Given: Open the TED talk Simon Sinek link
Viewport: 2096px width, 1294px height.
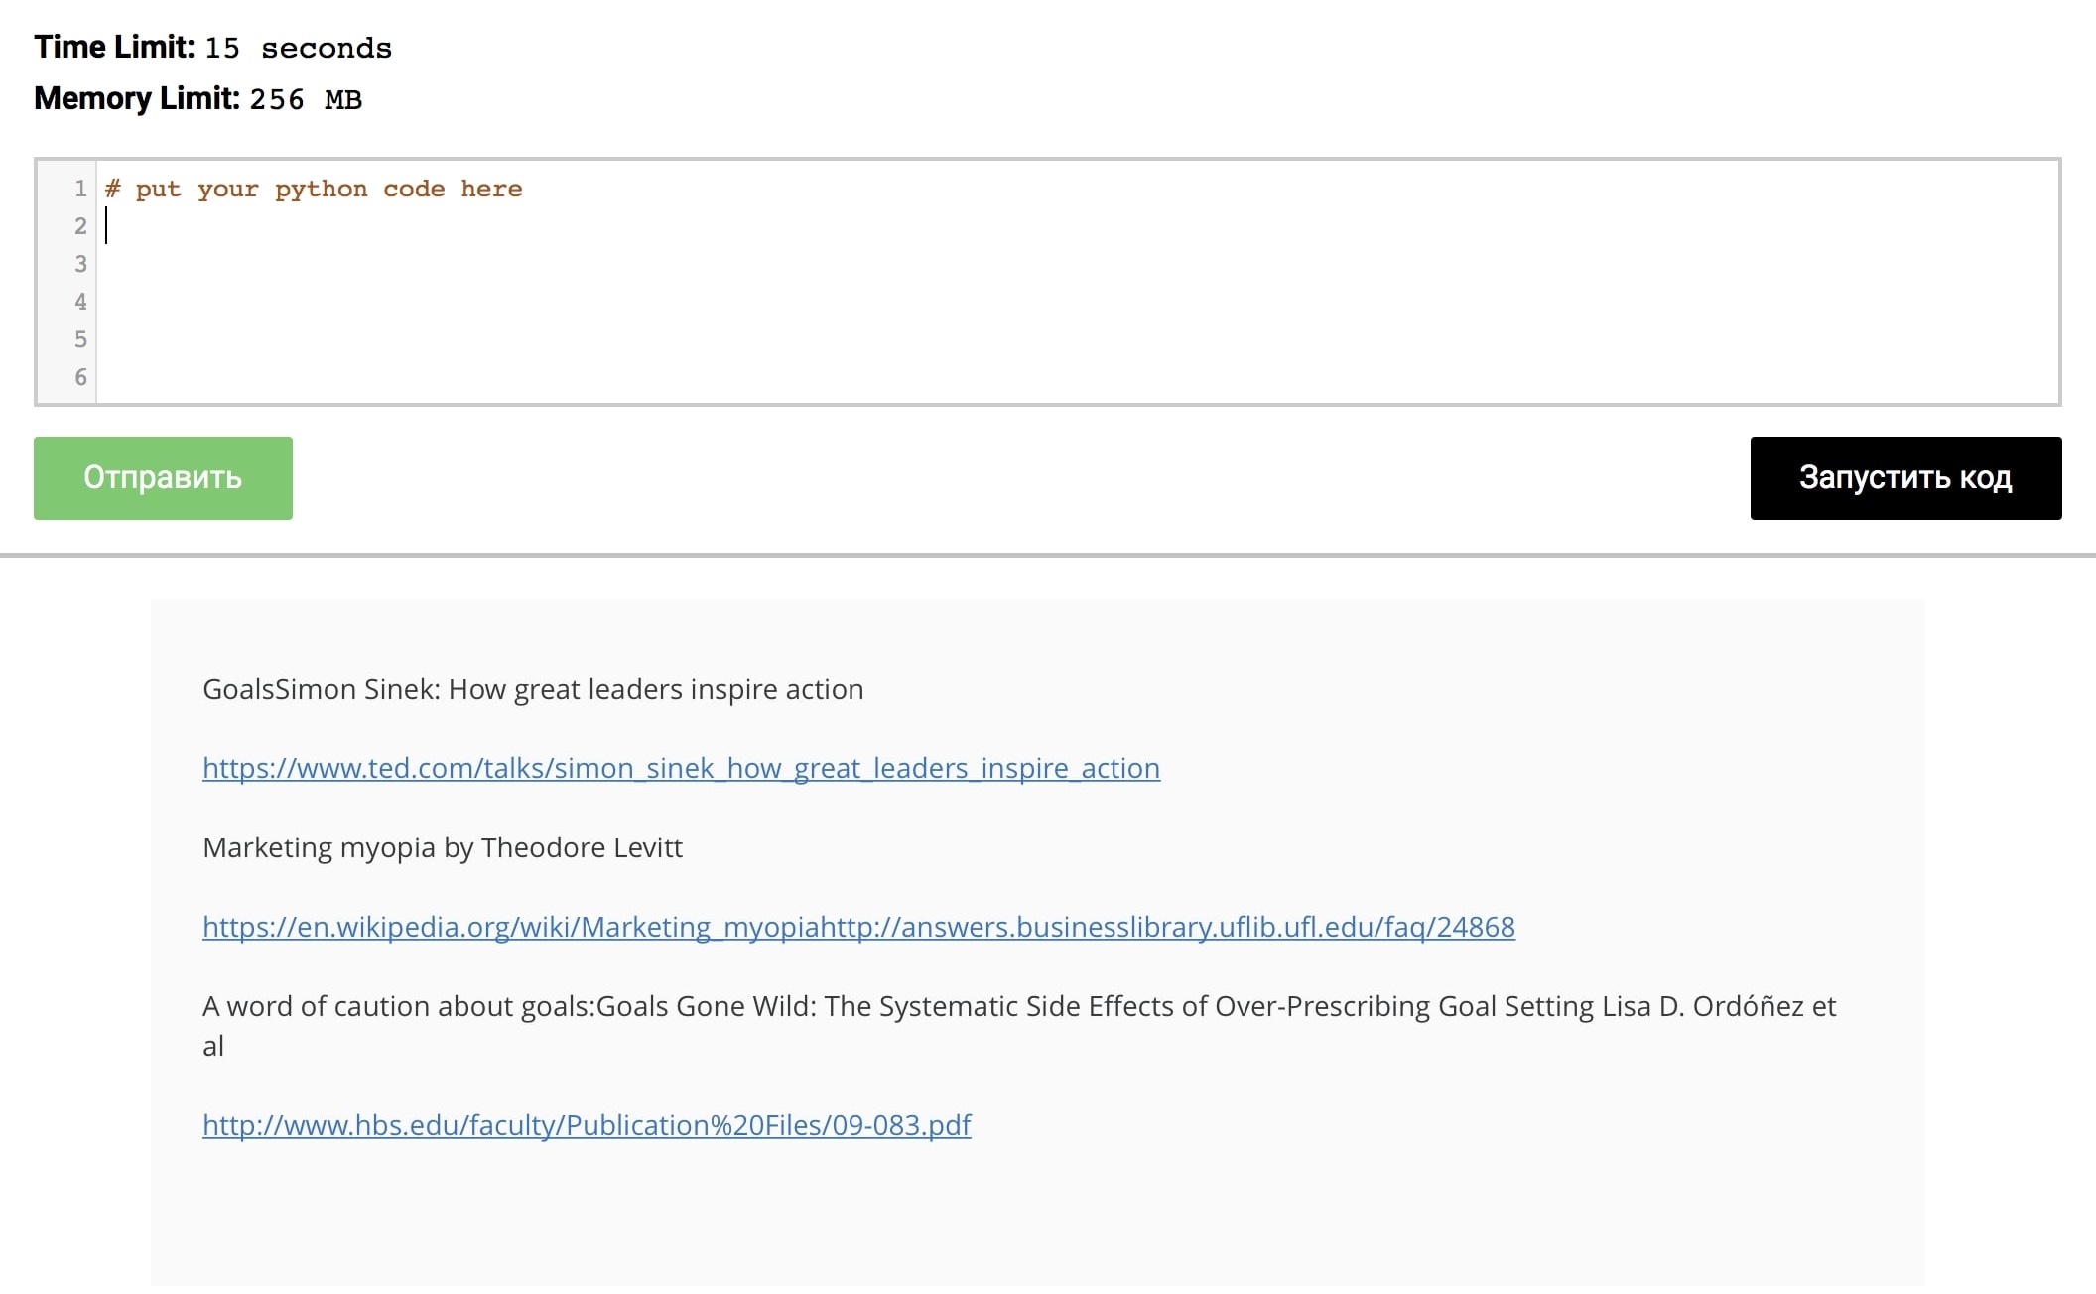Looking at the screenshot, I should [x=681, y=768].
